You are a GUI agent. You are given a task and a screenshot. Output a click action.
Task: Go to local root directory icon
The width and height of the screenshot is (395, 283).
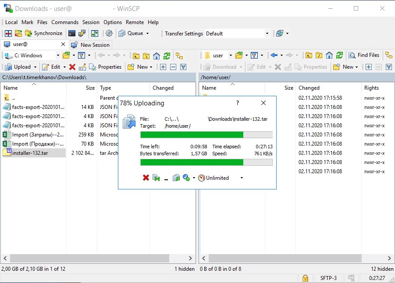[x=146, y=56]
